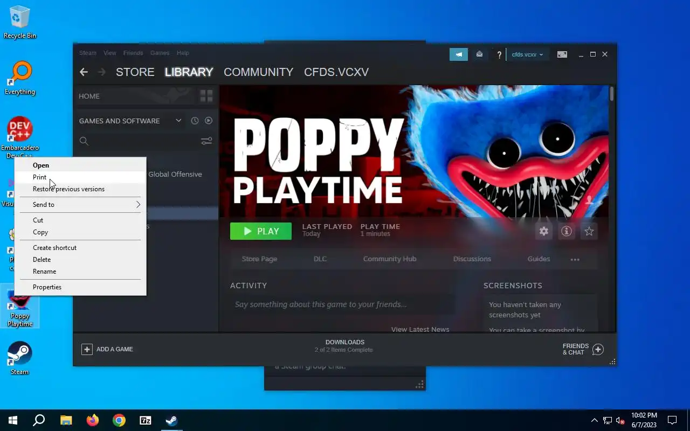
Task: Open the game's Store Page link
Action: tap(259, 259)
